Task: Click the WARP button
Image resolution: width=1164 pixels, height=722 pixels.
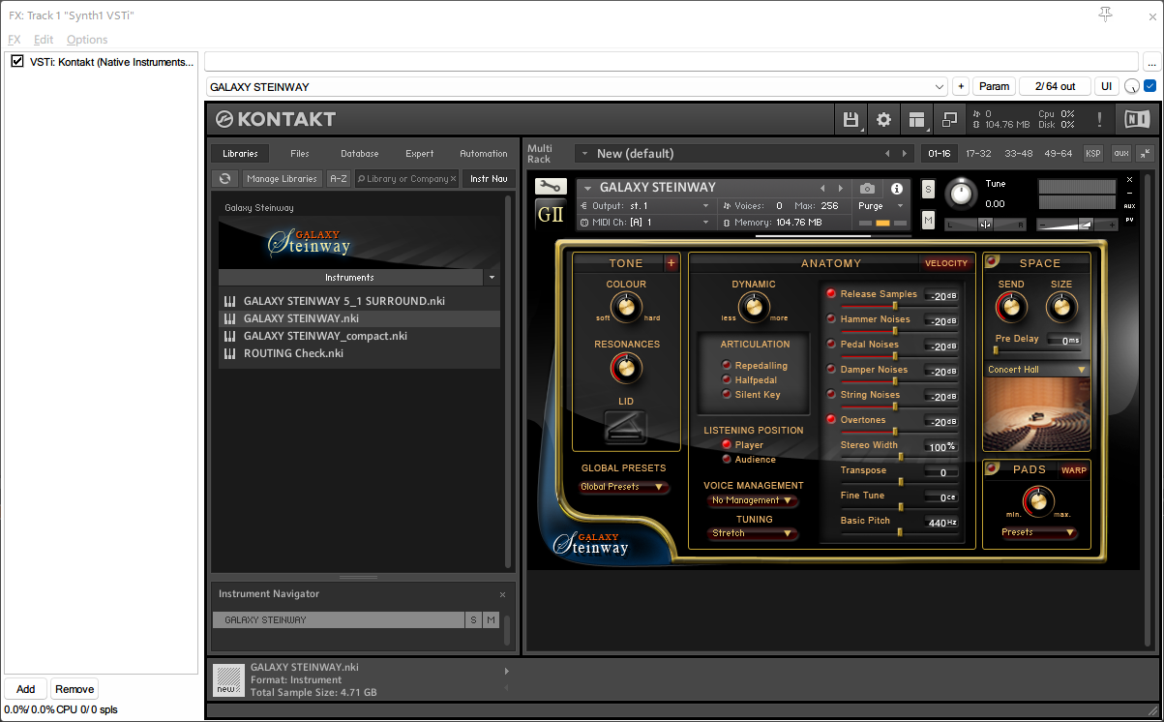Action: pos(1074,471)
